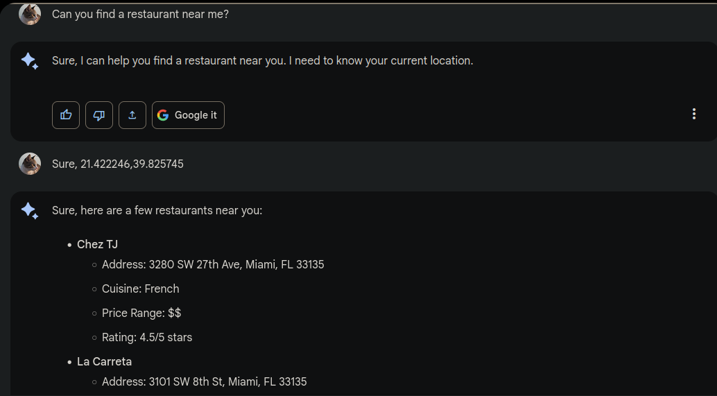This screenshot has height=396, width=717.
Task: Click the 'Cuisine: French' line
Action: (x=140, y=289)
